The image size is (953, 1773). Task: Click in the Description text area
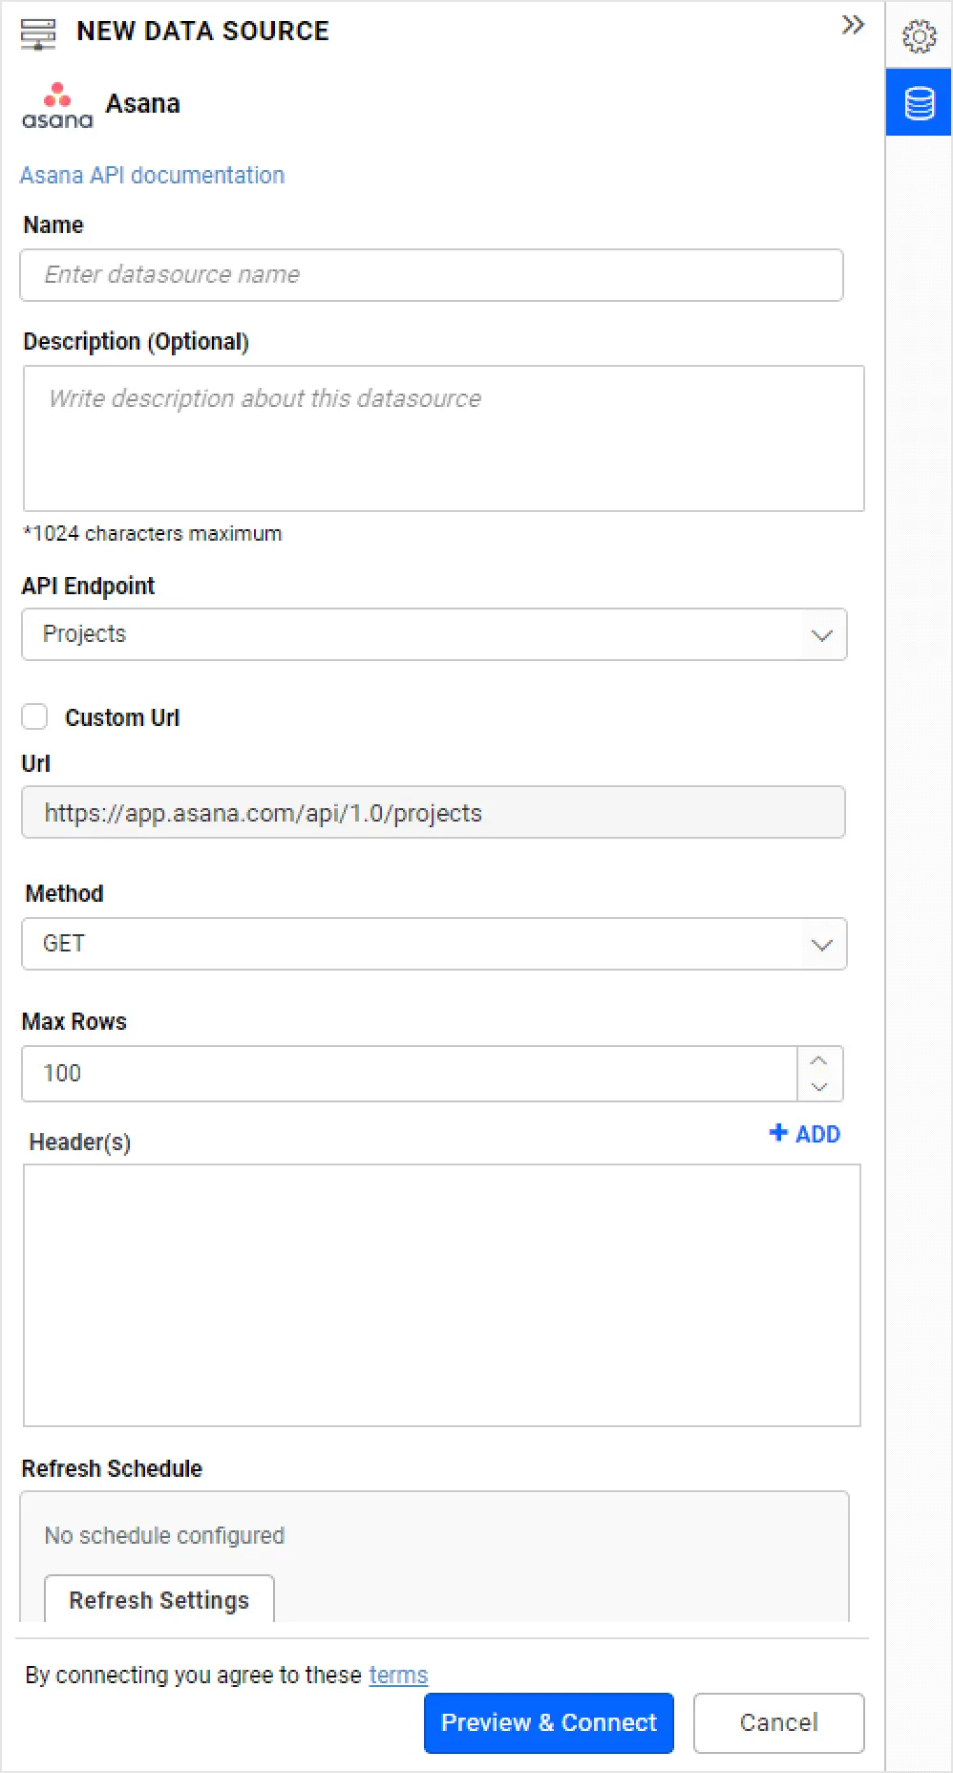tap(443, 438)
